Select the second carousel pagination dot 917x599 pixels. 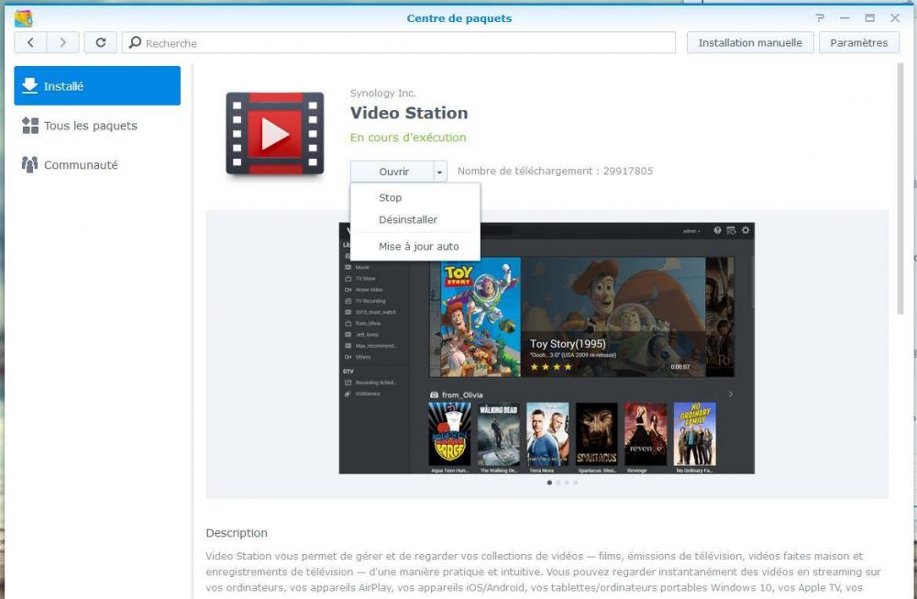pos(558,483)
